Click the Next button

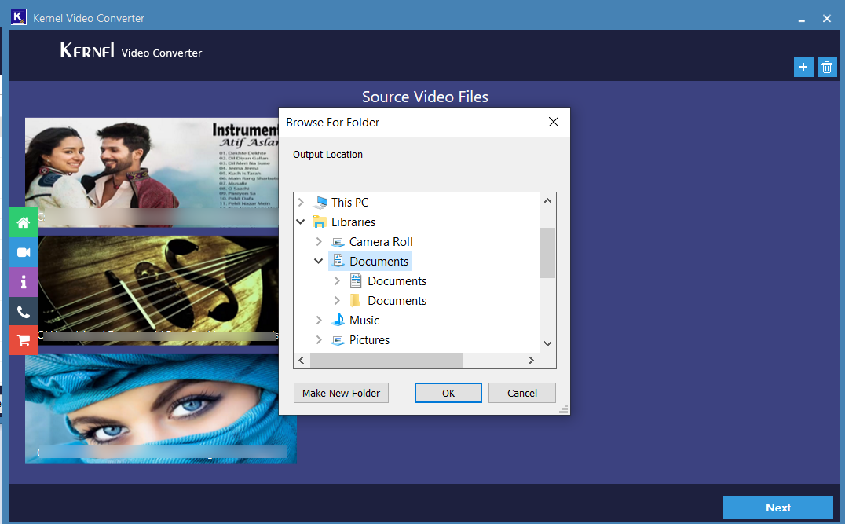(x=777, y=508)
